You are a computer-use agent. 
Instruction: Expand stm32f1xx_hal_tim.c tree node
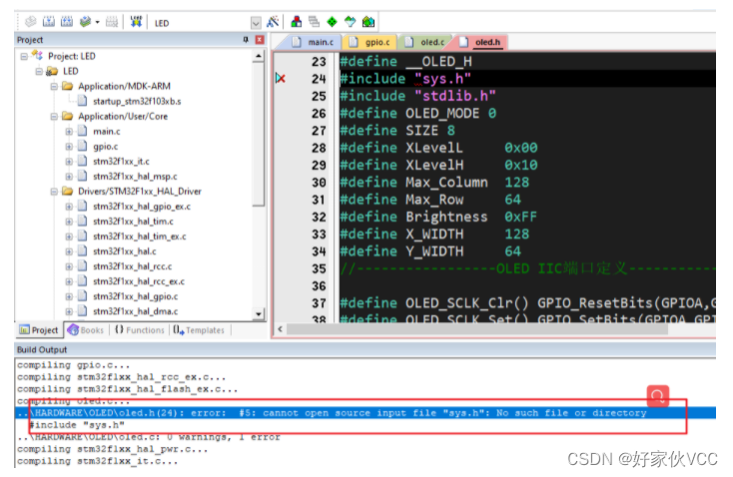point(69,222)
